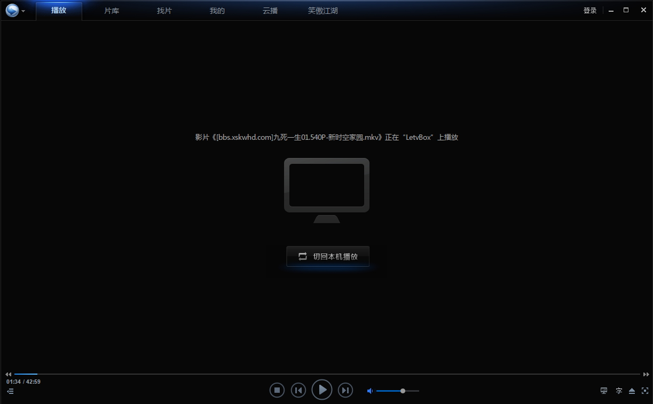Click the now-playing file name text
653x404 pixels.
[327, 137]
